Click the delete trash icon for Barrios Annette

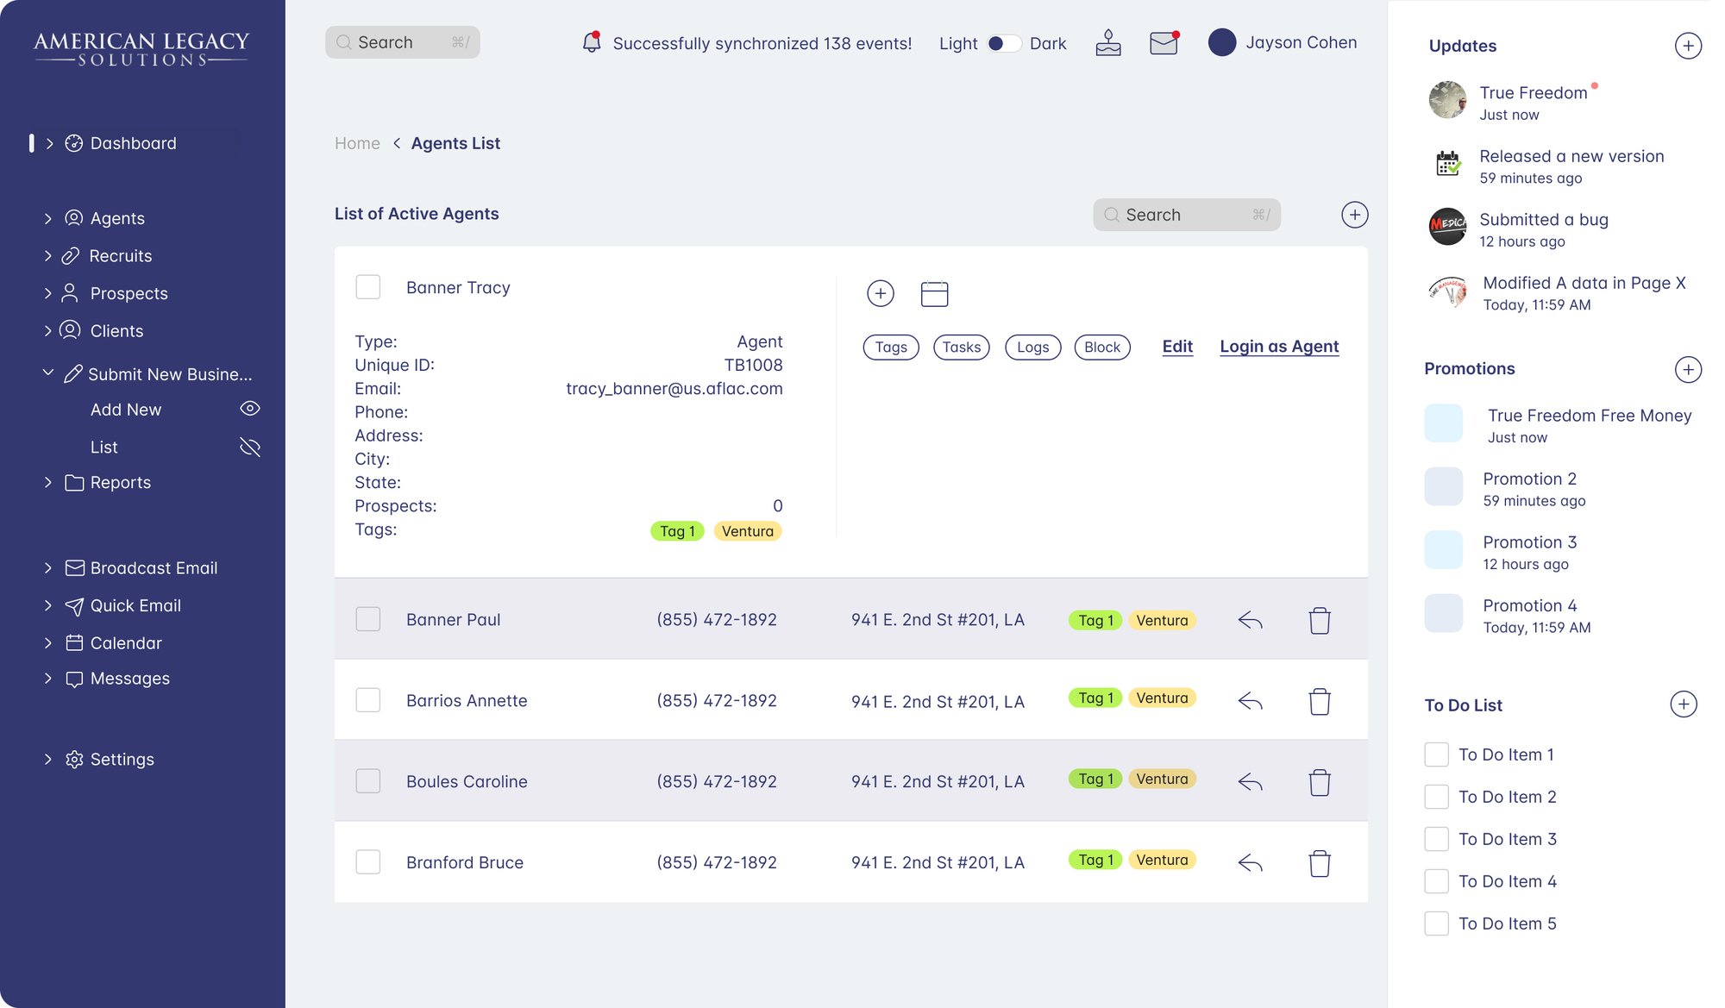pos(1320,699)
